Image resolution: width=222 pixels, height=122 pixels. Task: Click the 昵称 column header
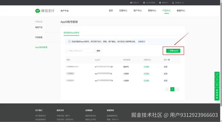[68, 60]
